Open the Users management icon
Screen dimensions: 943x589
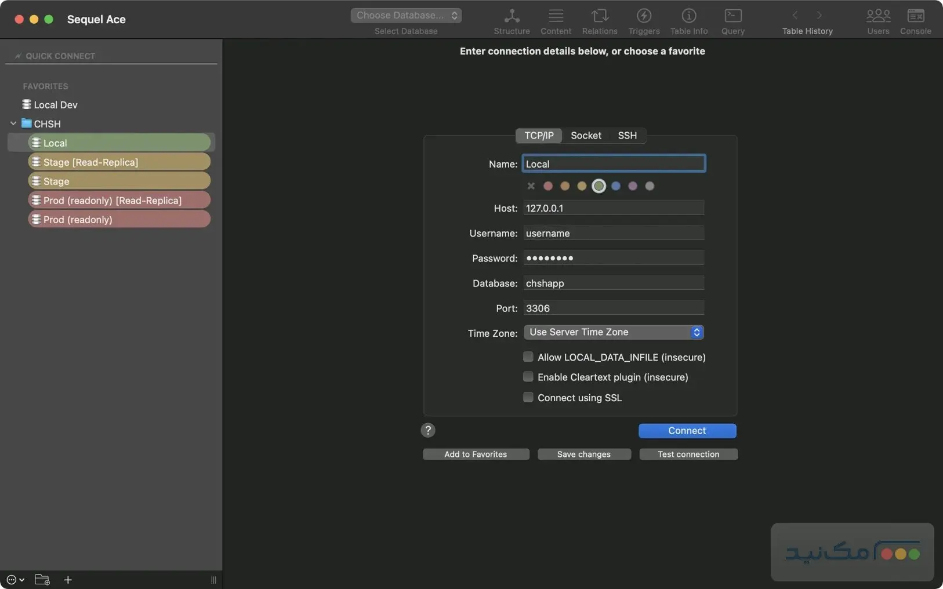877,16
